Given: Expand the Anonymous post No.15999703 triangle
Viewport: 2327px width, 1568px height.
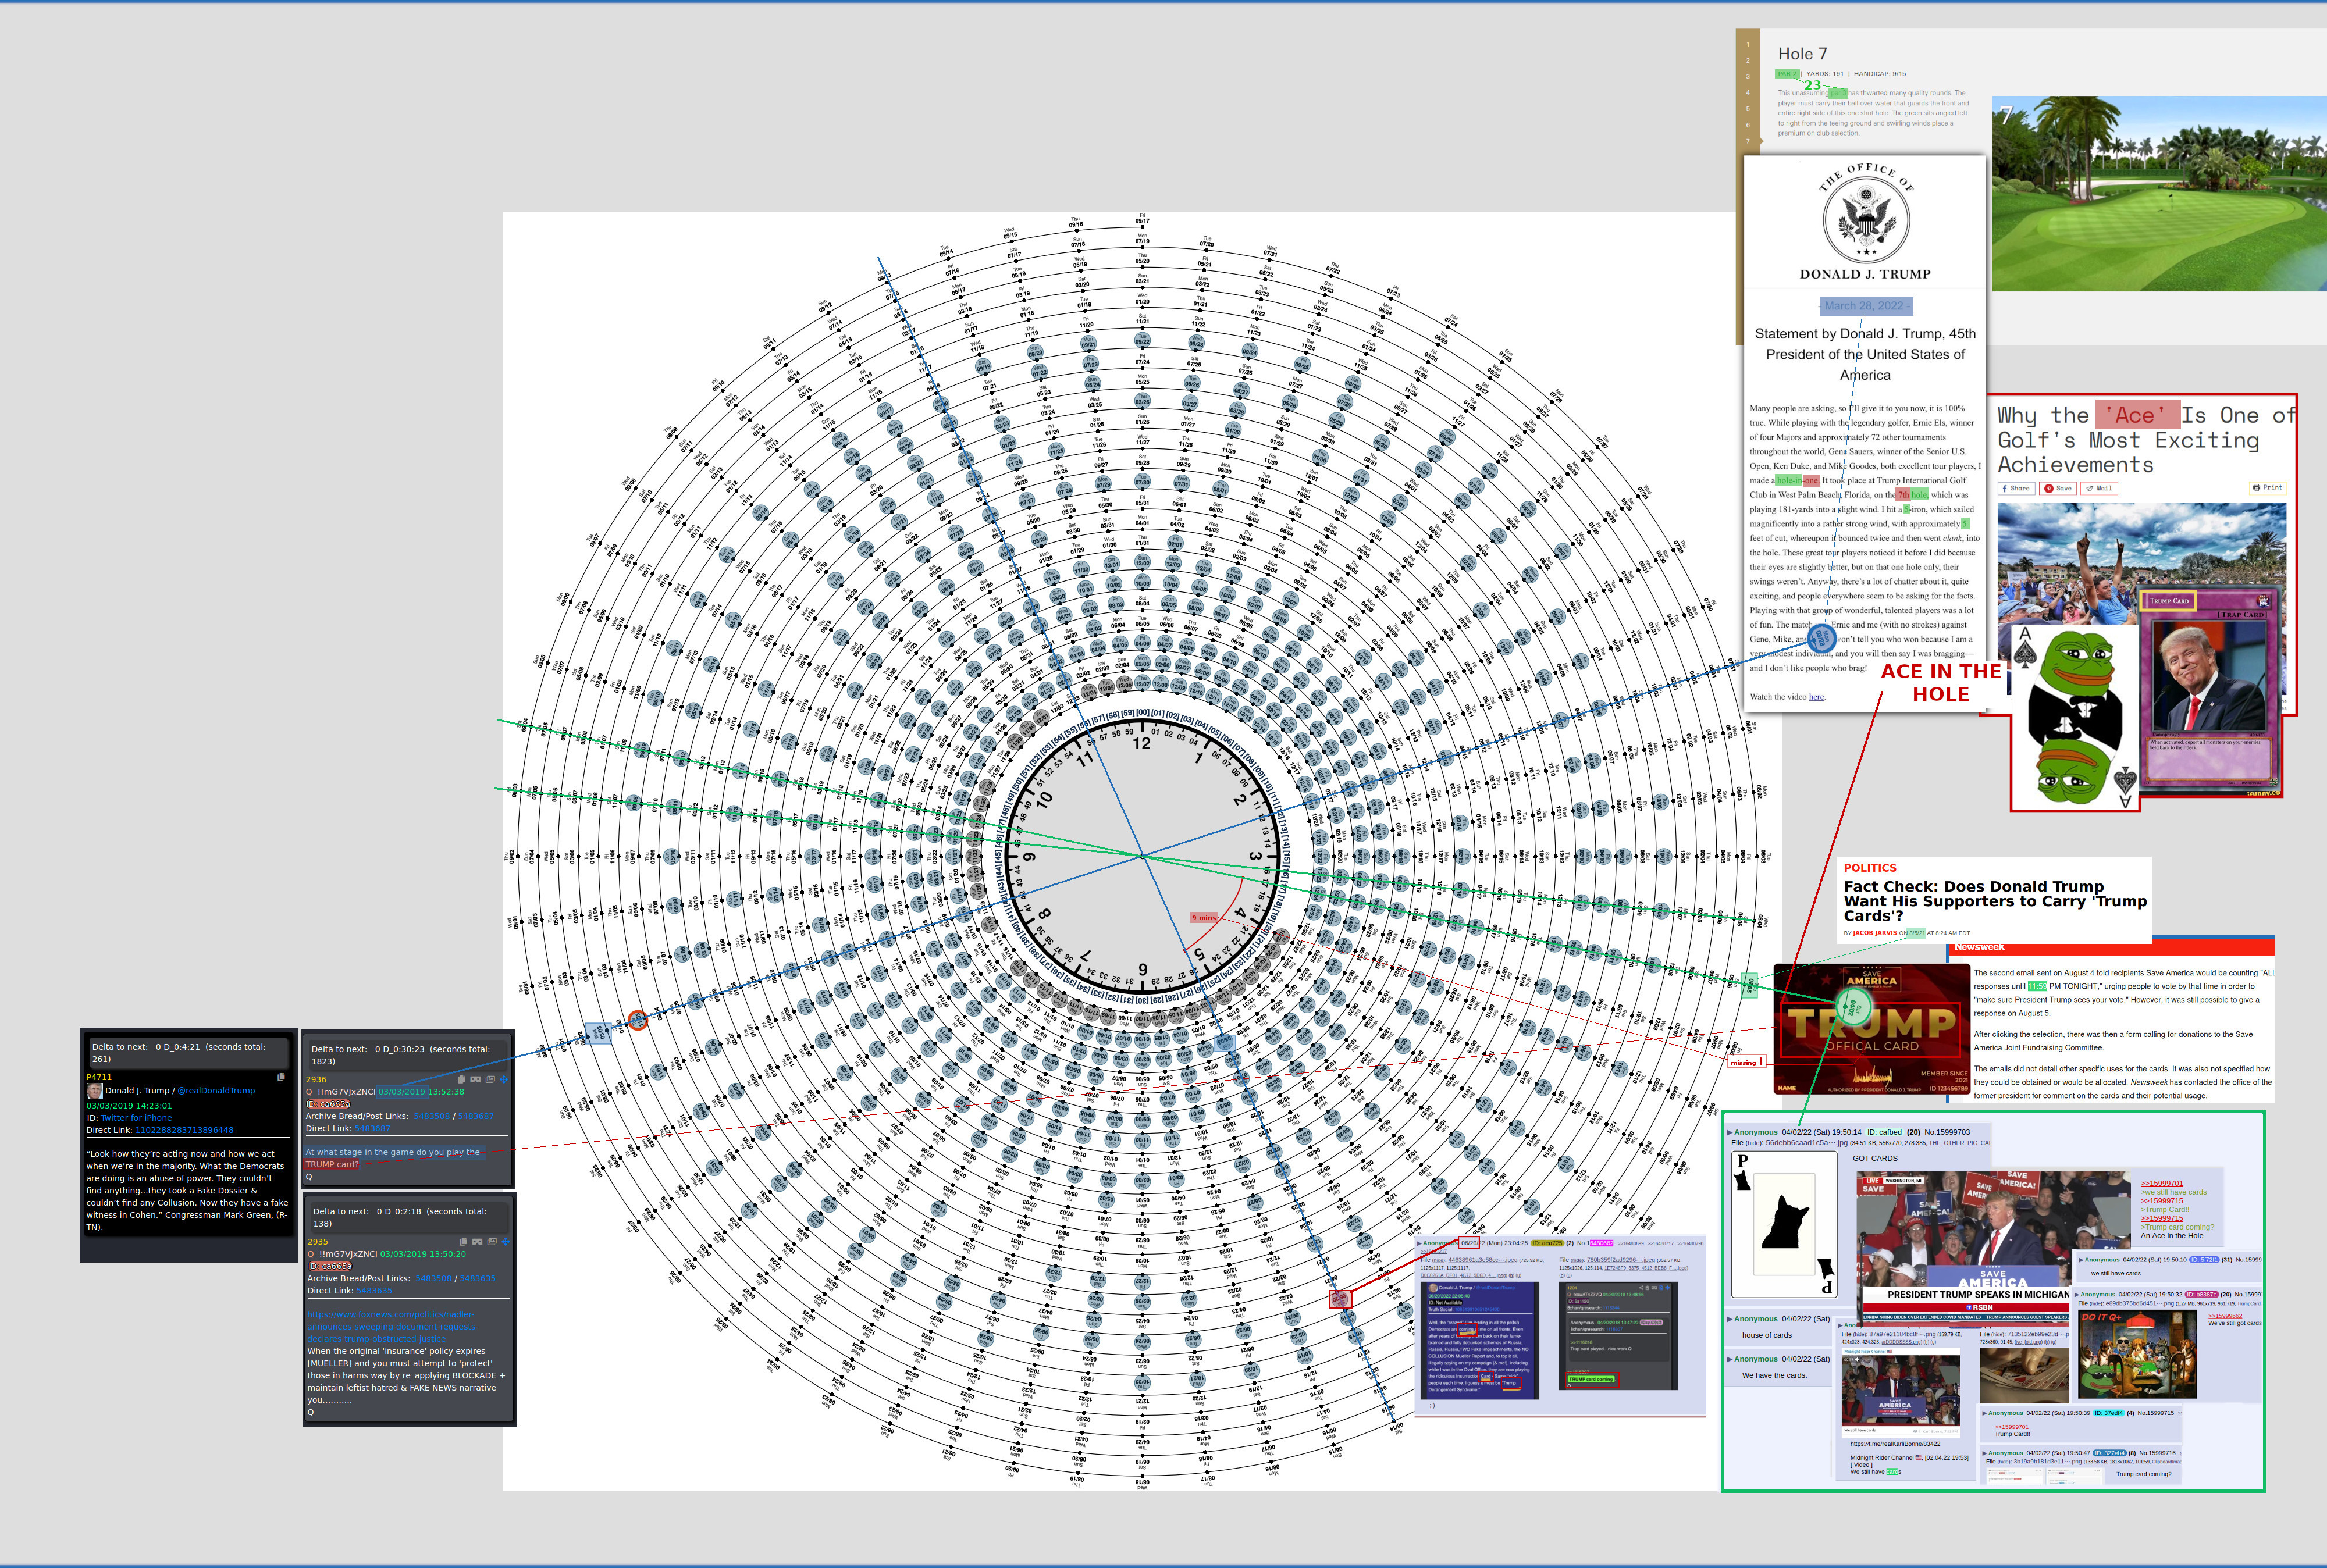Looking at the screenshot, I should click(1729, 1132).
